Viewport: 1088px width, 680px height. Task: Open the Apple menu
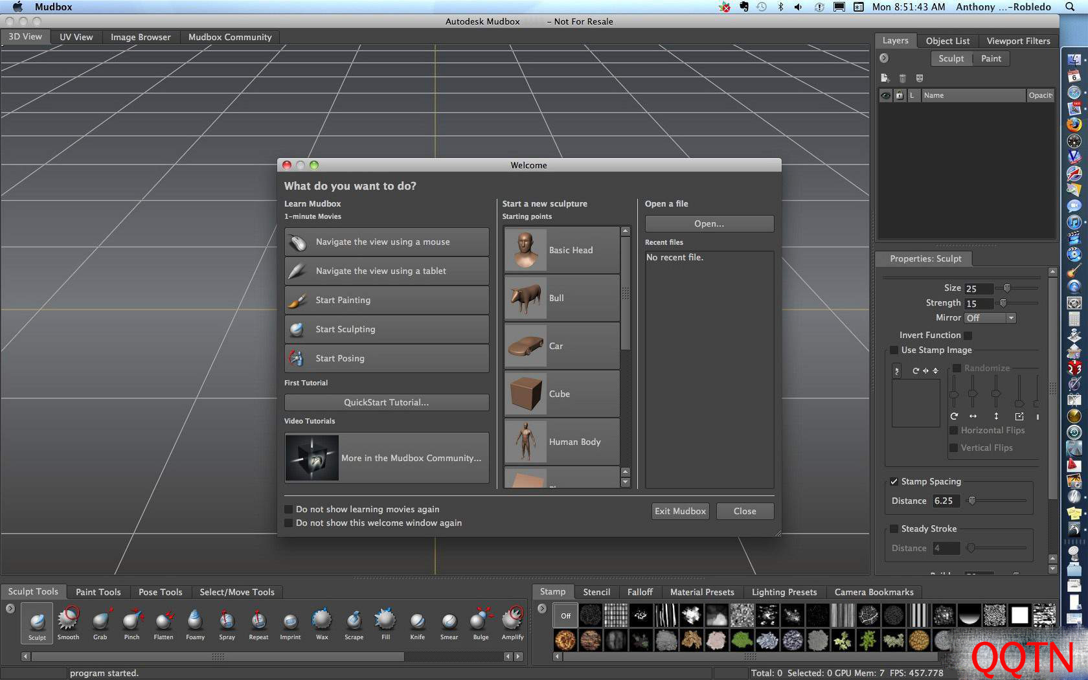pyautogui.click(x=17, y=6)
